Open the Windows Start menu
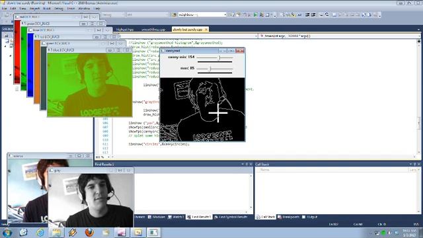The image size is (423, 238). 7,232
